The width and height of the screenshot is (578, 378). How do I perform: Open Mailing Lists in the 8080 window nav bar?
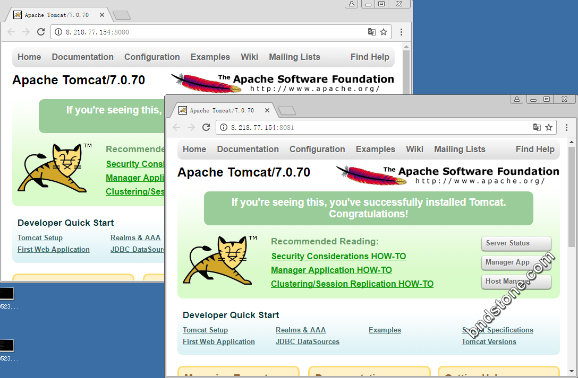coord(294,57)
